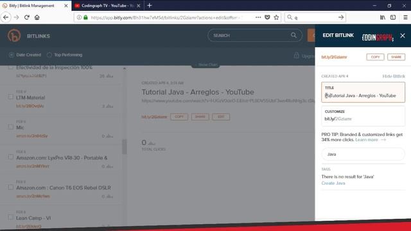Open page actions three-dot menu
The width and height of the screenshot is (411, 231).
click(258, 17)
